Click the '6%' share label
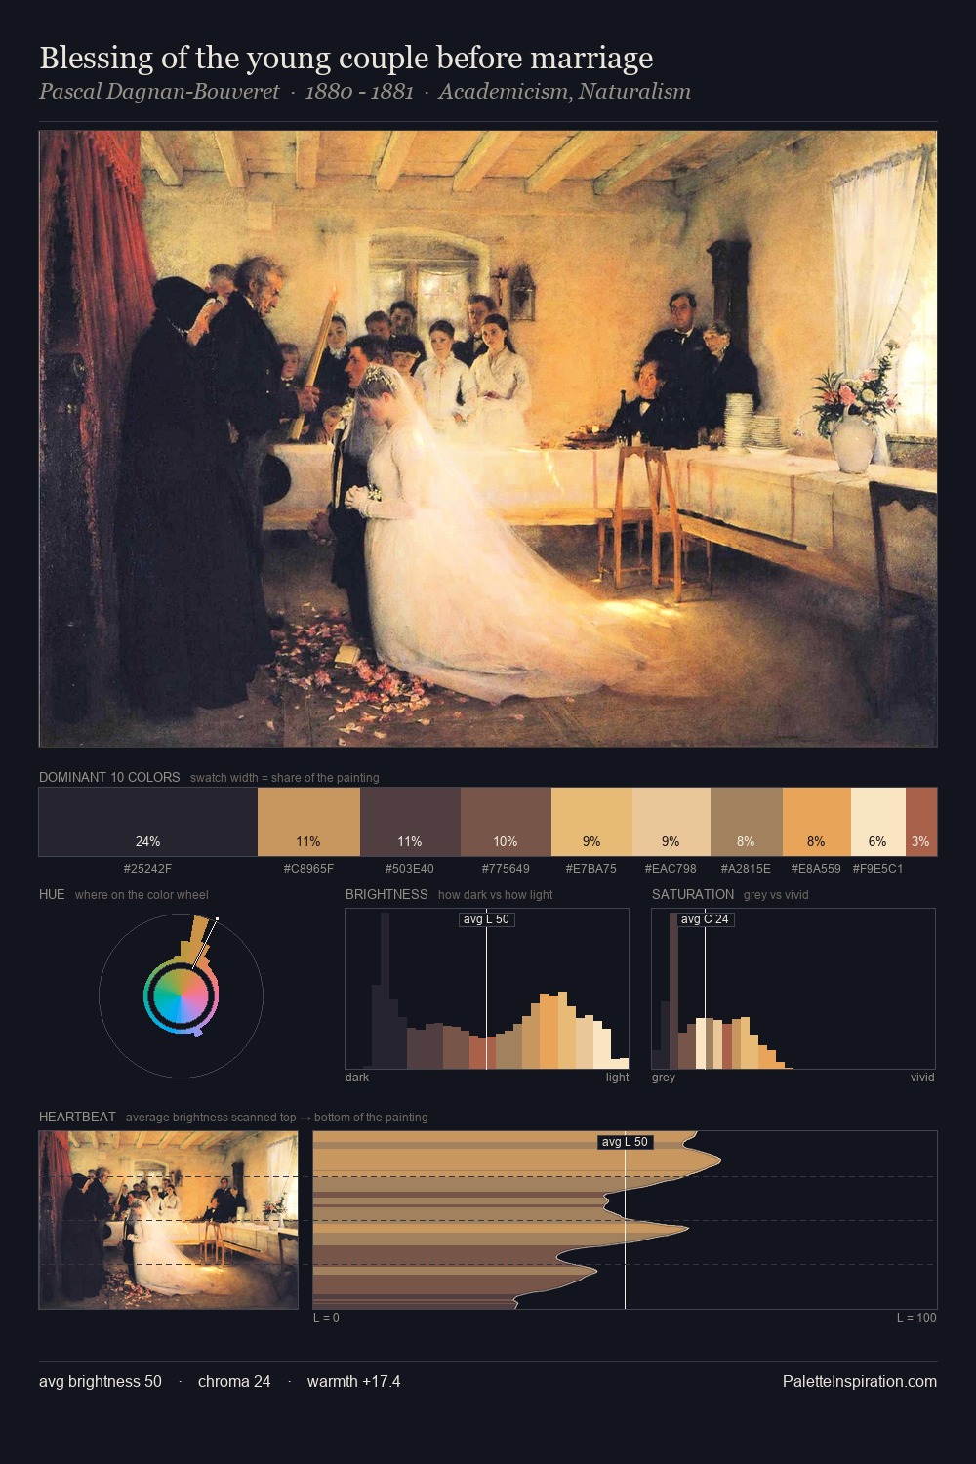Screen dimensions: 976x1464 877,841
